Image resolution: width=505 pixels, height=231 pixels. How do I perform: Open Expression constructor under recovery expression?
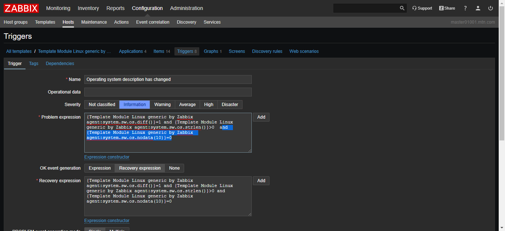click(x=106, y=220)
